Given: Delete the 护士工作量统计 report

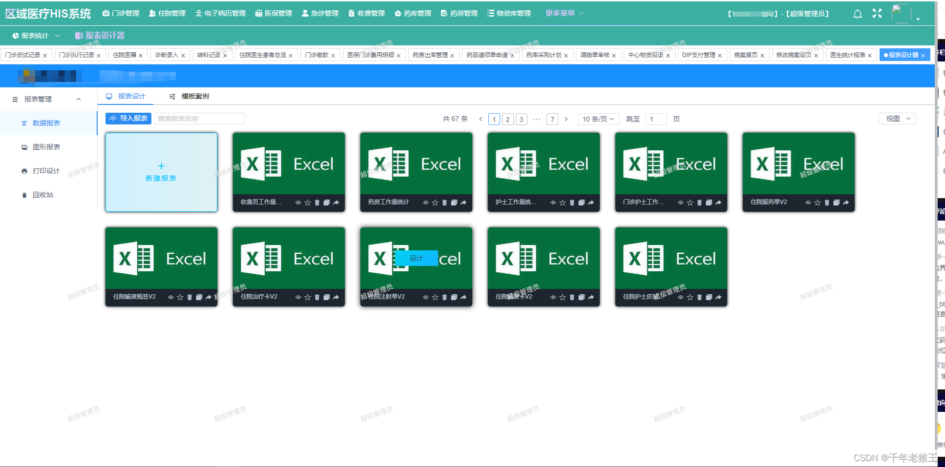Looking at the screenshot, I should [572, 203].
